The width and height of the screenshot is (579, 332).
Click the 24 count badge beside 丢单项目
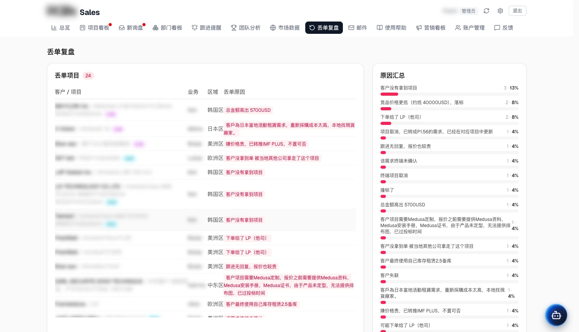[88, 75]
